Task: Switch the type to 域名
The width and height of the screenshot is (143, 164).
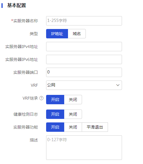Action: (x=77, y=34)
